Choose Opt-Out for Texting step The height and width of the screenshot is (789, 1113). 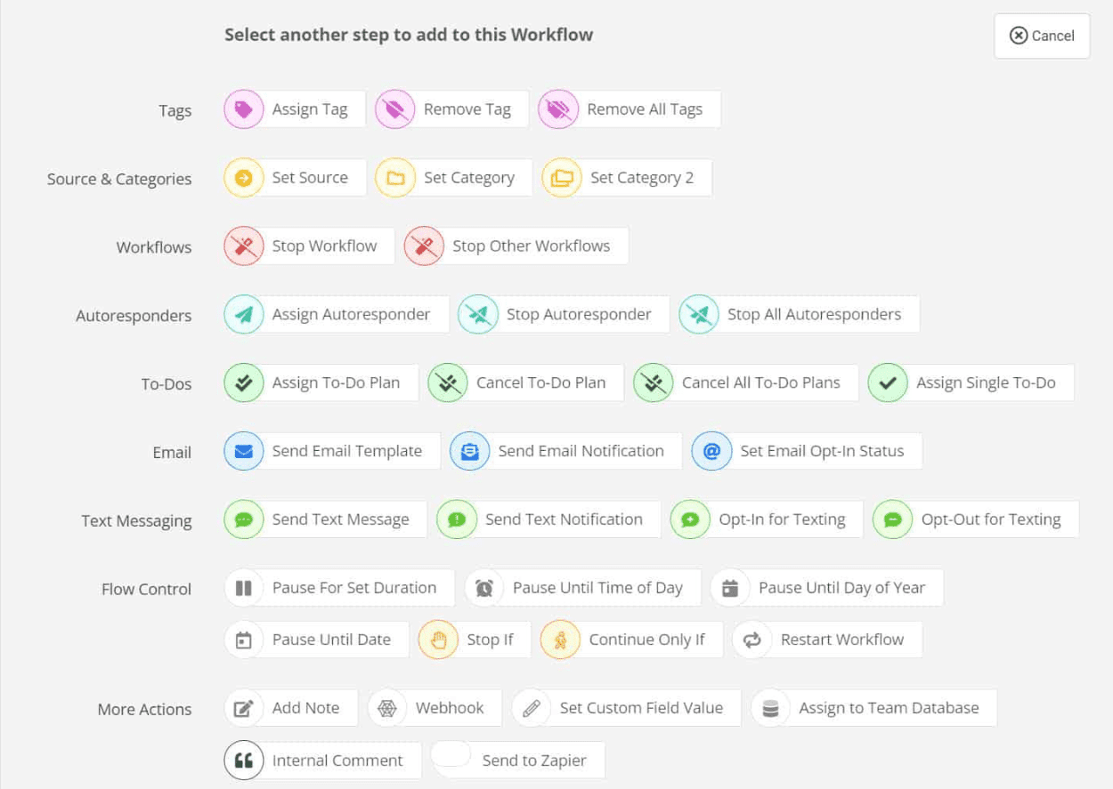976,520
